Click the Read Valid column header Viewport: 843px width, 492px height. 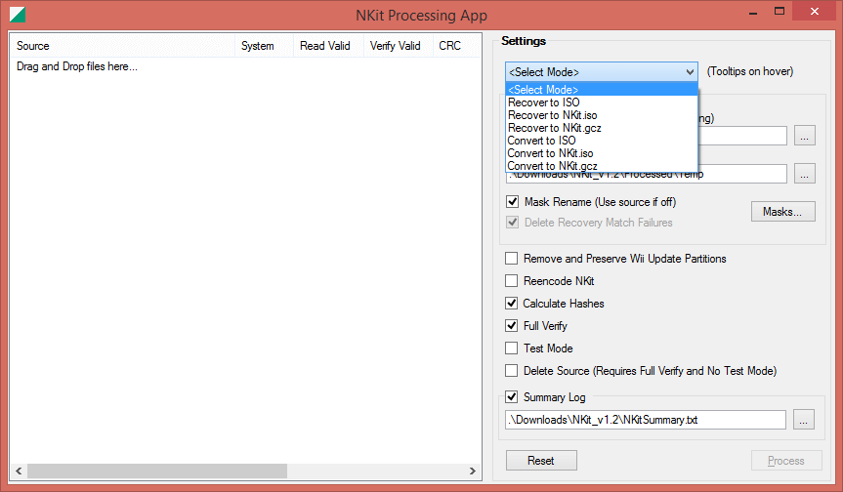[x=328, y=46]
